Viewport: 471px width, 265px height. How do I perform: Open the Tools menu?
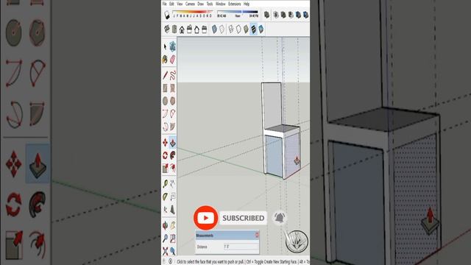pyautogui.click(x=210, y=4)
